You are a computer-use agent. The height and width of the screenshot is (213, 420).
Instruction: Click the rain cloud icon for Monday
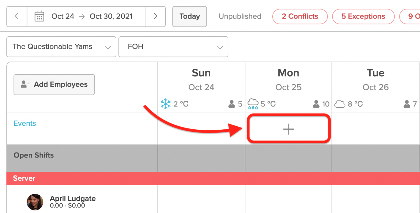tap(253, 104)
